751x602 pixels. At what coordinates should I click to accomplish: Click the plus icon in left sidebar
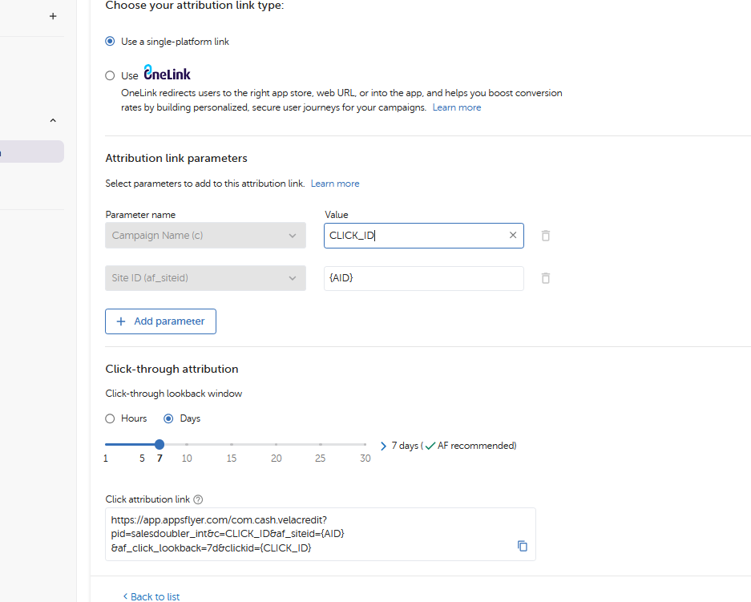point(53,16)
